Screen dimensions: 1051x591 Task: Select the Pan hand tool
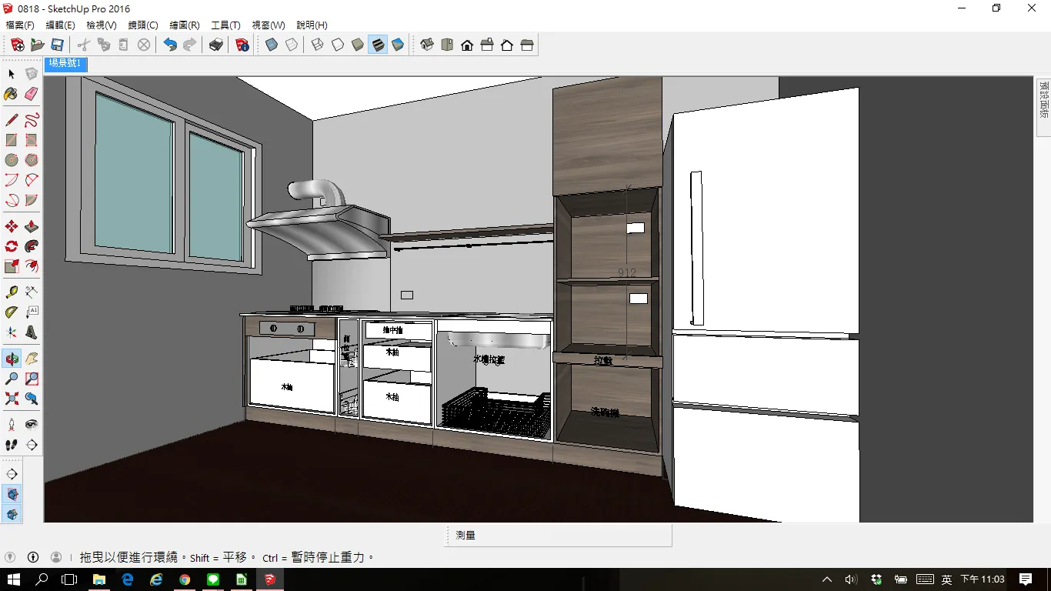click(x=32, y=359)
